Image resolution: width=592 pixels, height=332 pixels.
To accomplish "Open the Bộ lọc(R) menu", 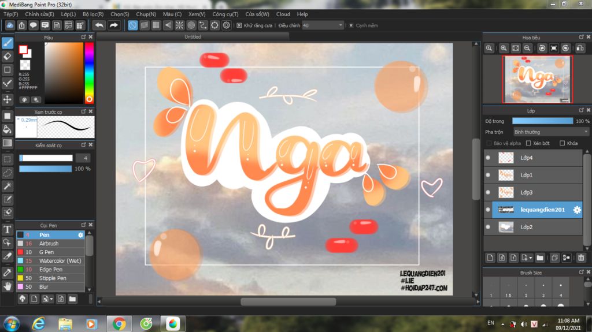I will (x=93, y=14).
